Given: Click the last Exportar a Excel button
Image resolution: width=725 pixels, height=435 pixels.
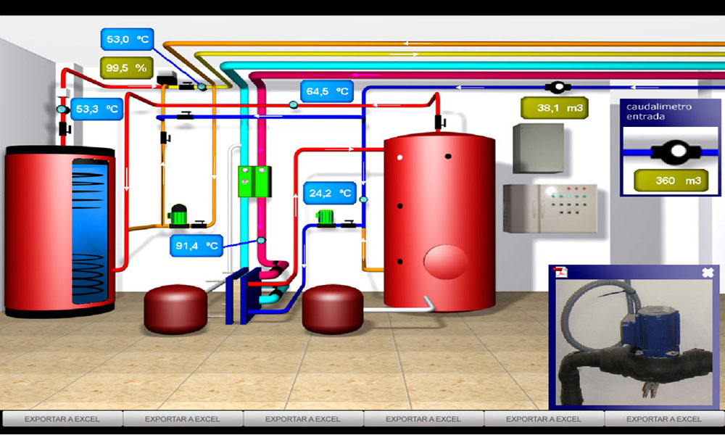Looking at the screenshot, I should coord(664,419).
